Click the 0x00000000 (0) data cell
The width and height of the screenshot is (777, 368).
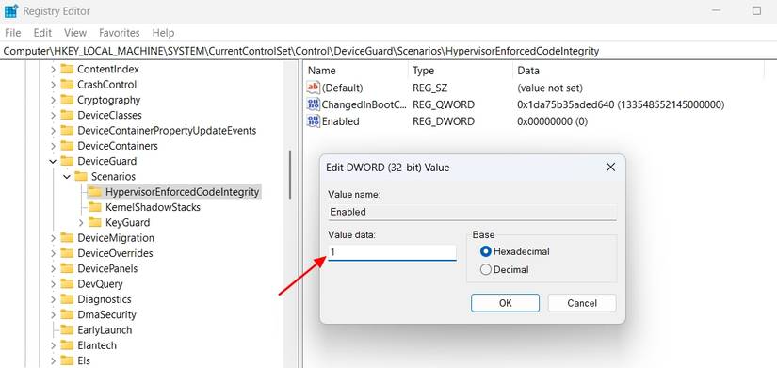(553, 121)
